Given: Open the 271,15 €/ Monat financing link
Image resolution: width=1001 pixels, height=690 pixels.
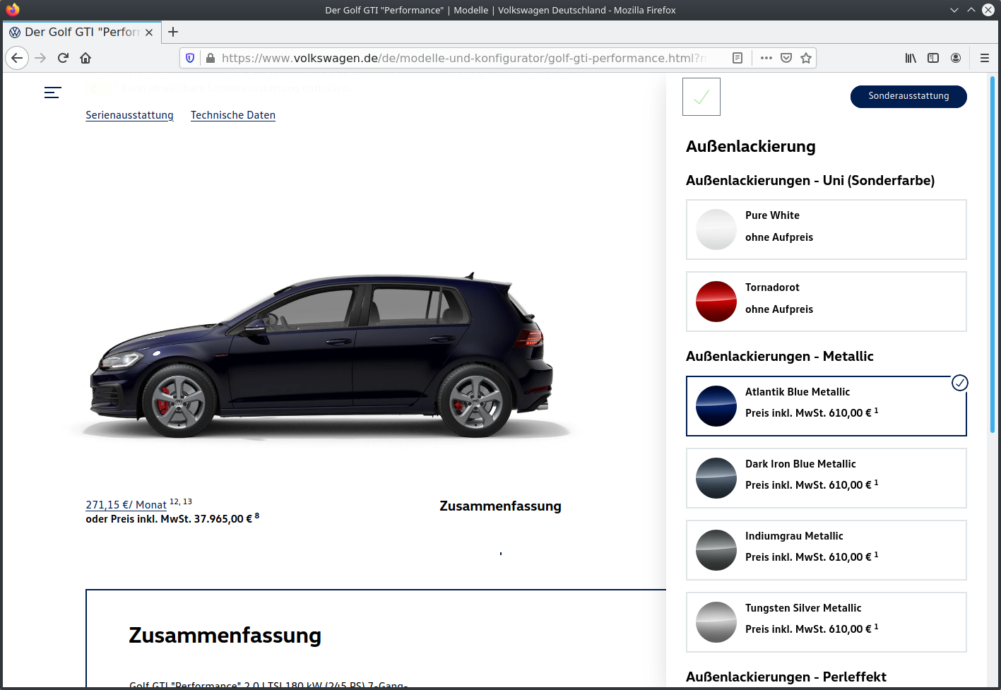Looking at the screenshot, I should click(x=126, y=505).
